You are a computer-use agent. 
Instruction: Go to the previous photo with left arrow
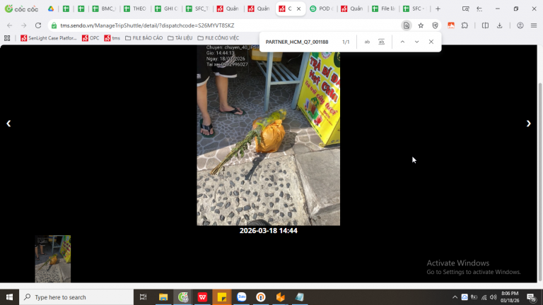click(x=8, y=124)
